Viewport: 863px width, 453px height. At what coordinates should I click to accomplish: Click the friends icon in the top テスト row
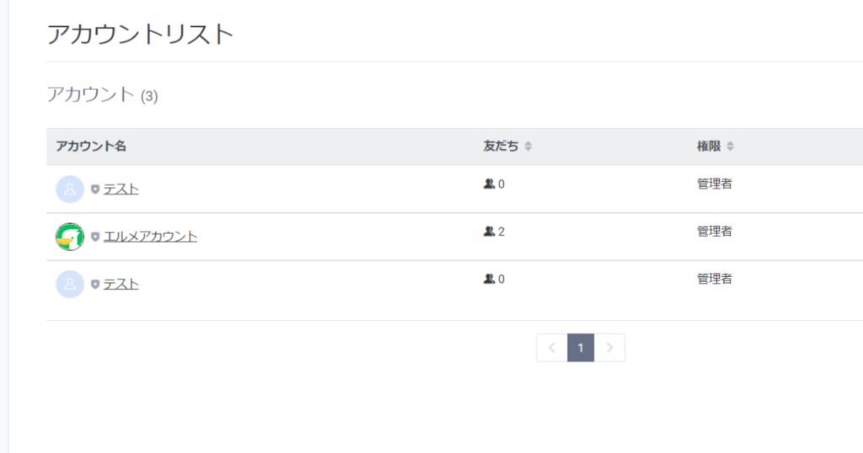click(490, 184)
